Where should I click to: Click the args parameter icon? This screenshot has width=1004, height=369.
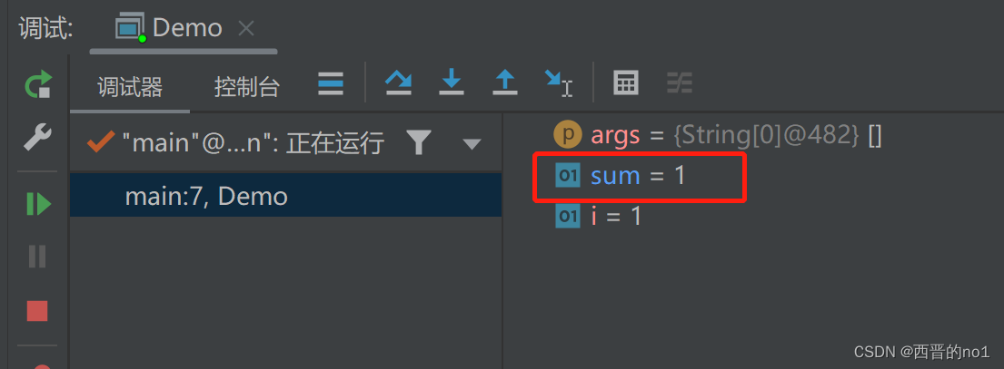pyautogui.click(x=567, y=135)
